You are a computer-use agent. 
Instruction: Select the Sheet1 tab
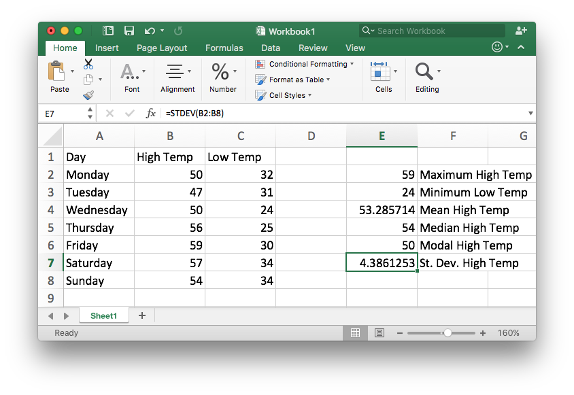pos(104,315)
